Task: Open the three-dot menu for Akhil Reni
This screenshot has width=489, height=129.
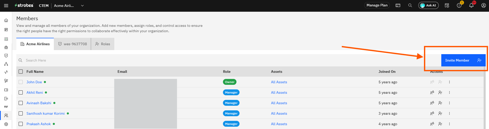Action: (449, 92)
